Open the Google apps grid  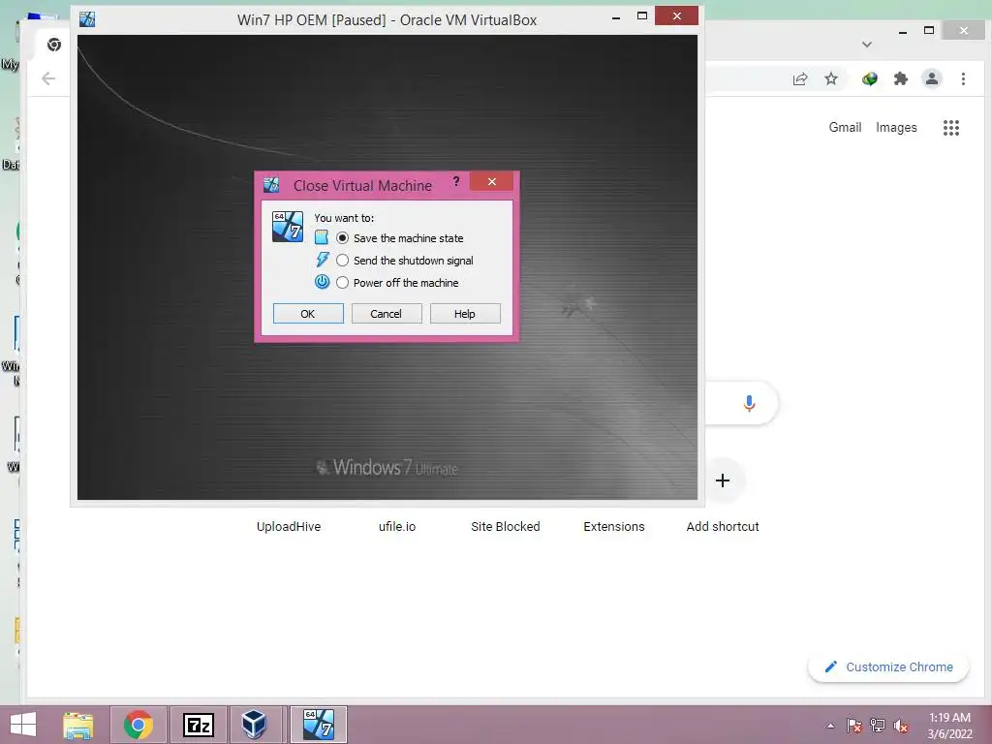pos(951,128)
